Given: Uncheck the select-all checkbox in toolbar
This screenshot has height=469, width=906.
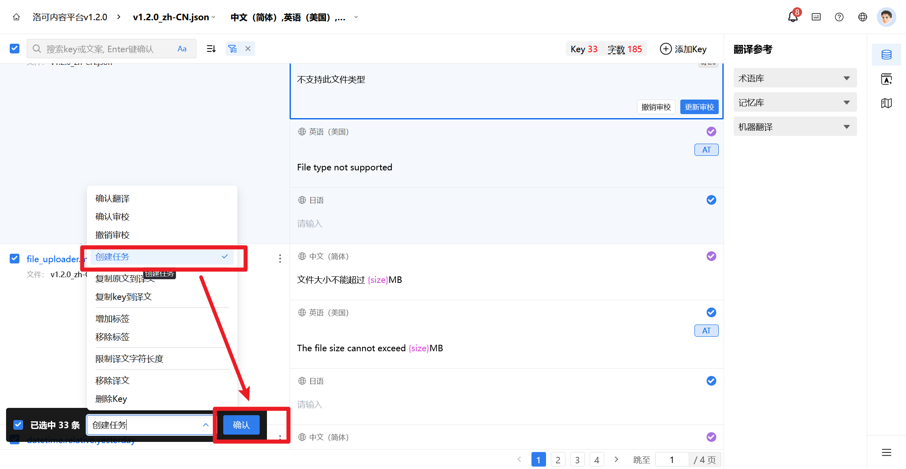Looking at the screenshot, I should click(15, 49).
